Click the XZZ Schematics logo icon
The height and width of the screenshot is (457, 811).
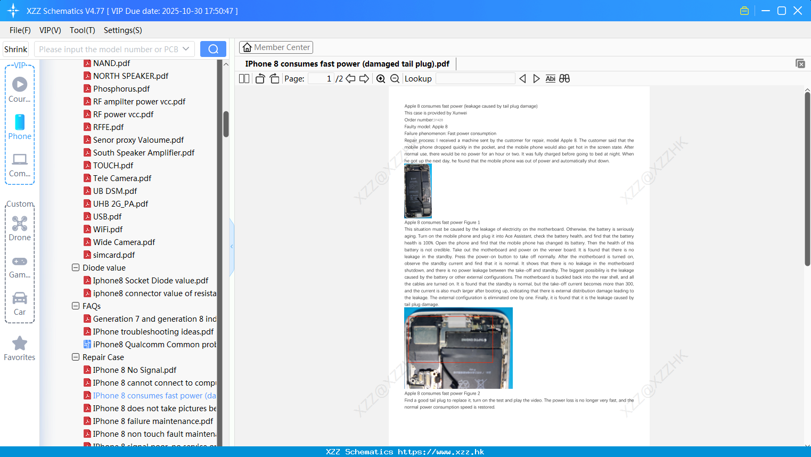pyautogui.click(x=13, y=11)
